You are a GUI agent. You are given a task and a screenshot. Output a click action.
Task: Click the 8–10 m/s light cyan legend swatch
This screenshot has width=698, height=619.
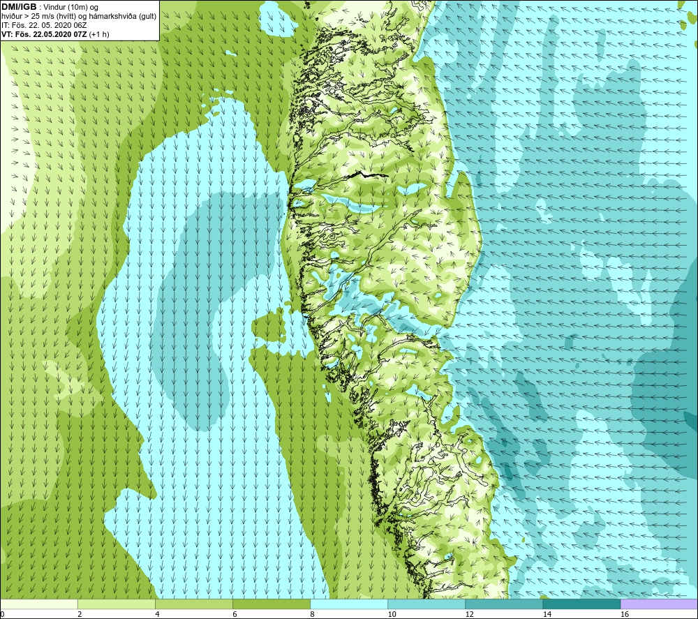click(348, 604)
